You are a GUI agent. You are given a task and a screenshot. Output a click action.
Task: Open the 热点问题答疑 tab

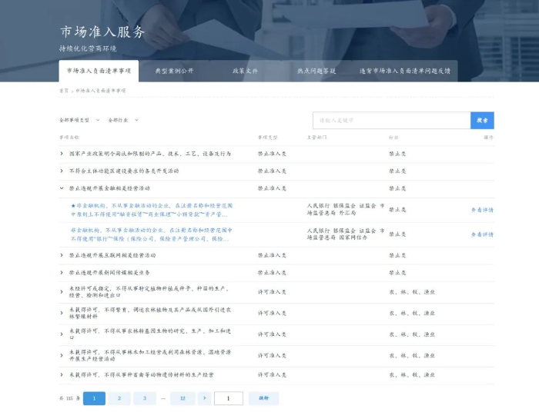316,71
